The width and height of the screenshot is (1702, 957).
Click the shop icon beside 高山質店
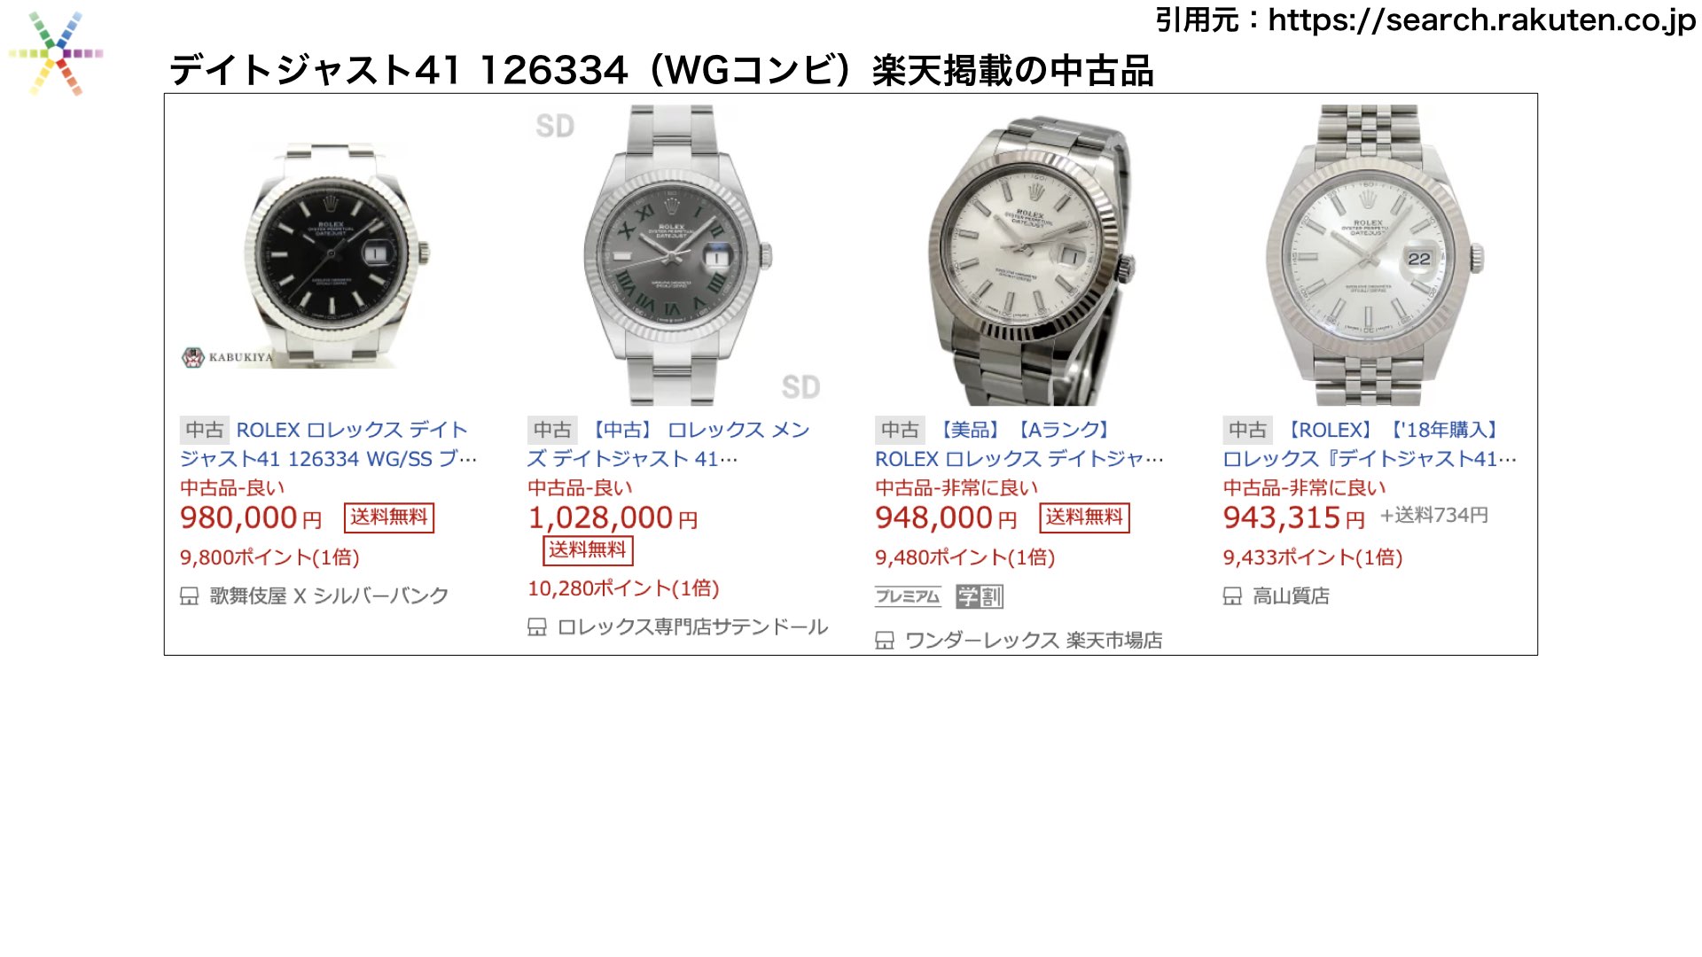click(1232, 596)
